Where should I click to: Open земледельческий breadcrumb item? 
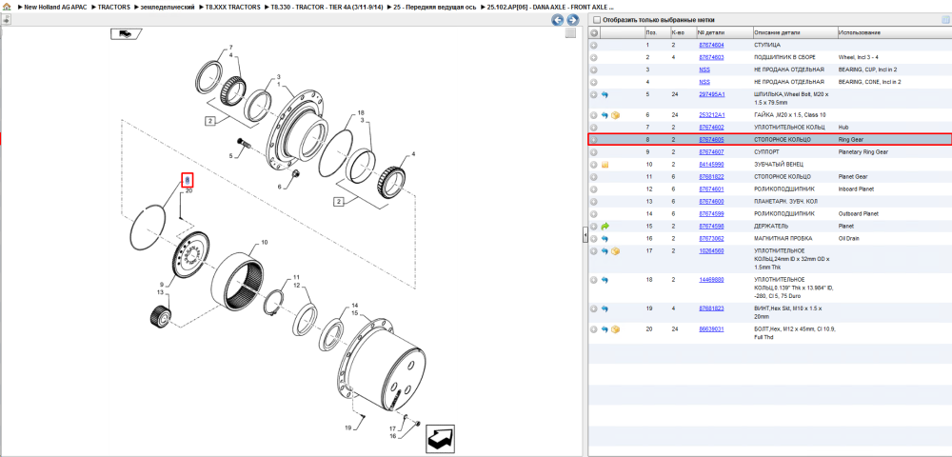(x=169, y=7)
